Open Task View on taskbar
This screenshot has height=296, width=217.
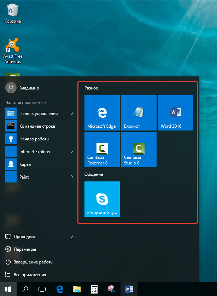click(42, 289)
